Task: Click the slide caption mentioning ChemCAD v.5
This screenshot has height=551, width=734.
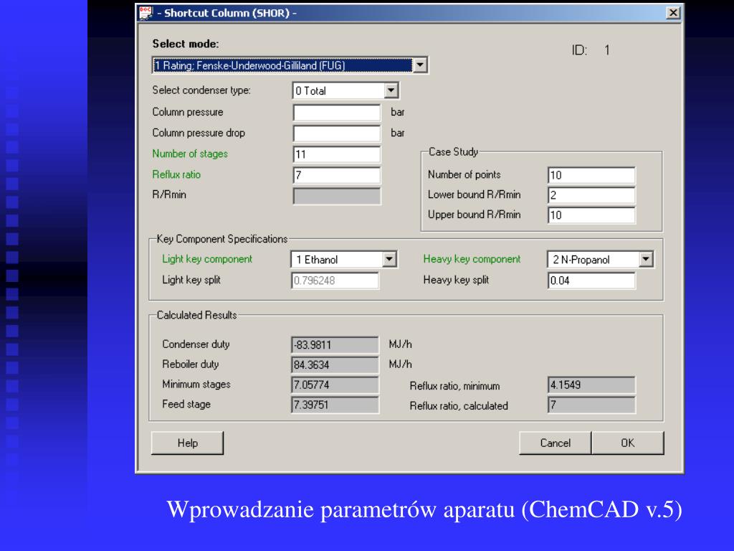Action: [x=424, y=510]
